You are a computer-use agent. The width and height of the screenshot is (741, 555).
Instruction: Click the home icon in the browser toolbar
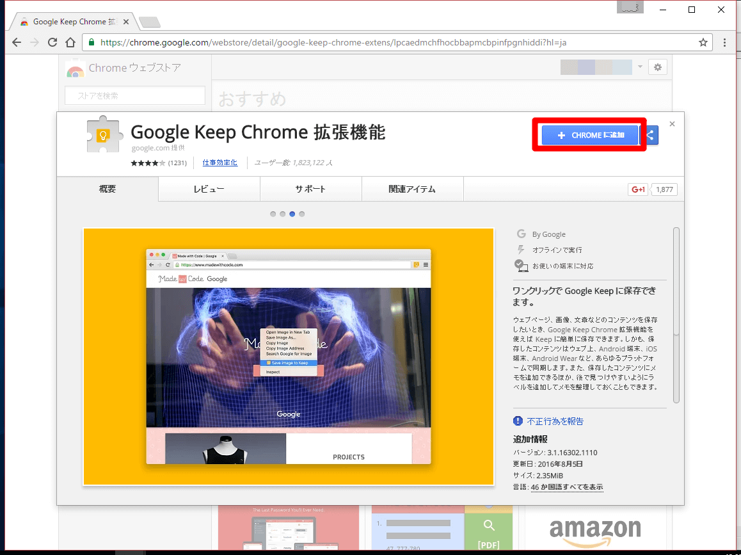click(70, 42)
